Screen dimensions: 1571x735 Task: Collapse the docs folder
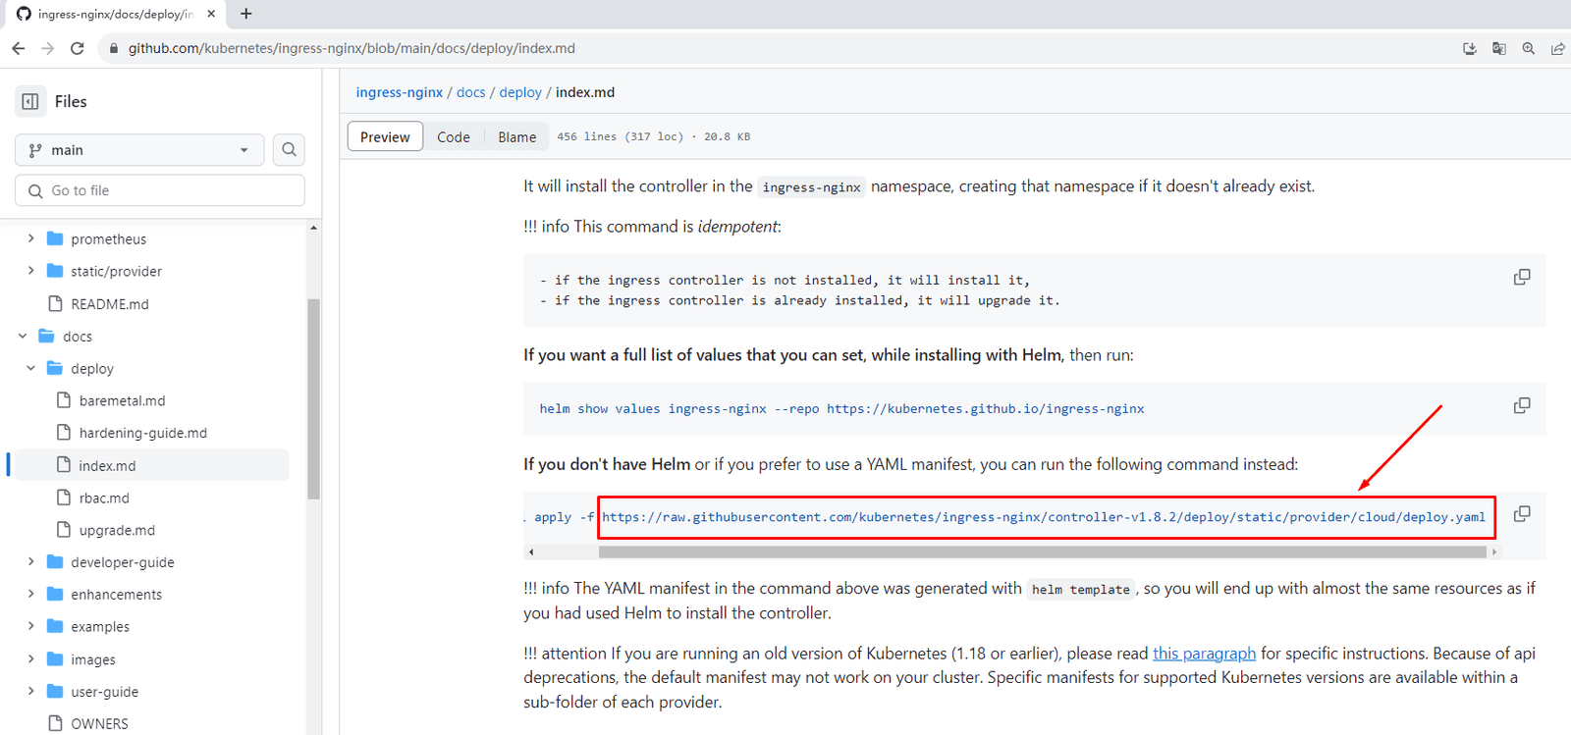tap(23, 336)
